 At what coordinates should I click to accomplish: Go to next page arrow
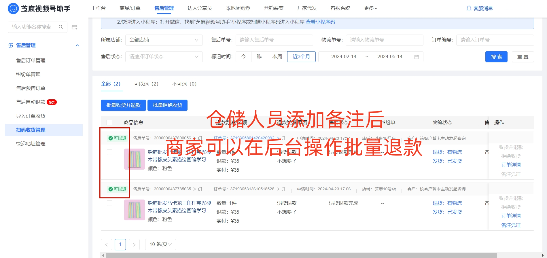pyautogui.click(x=134, y=244)
